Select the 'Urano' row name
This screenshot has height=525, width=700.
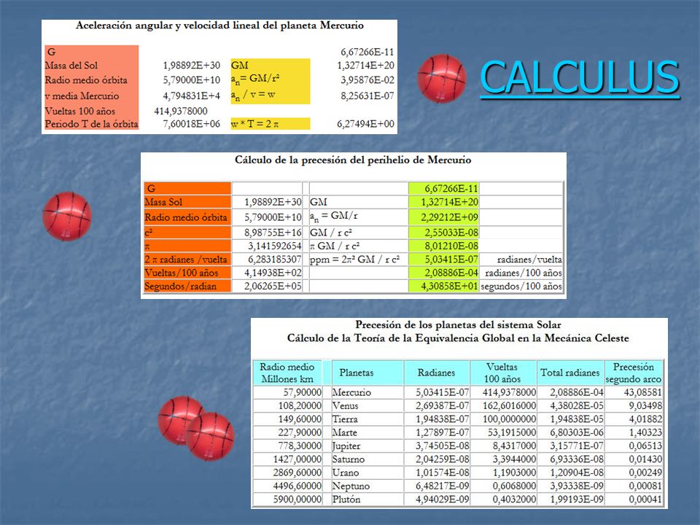pos(346,472)
